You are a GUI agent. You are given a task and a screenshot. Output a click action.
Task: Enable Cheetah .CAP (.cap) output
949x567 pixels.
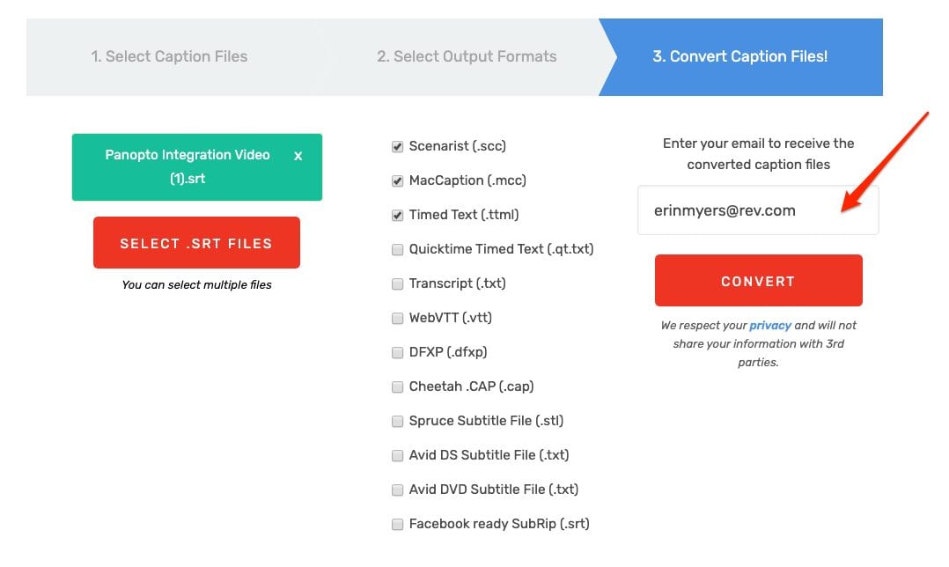pos(398,387)
